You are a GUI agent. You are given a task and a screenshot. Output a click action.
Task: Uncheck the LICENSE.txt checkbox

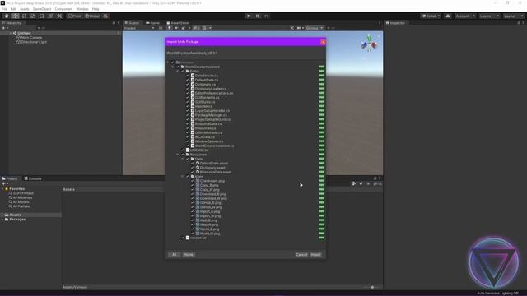coord(183,150)
